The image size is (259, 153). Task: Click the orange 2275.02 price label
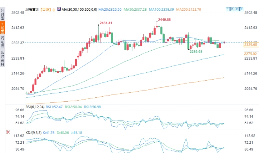(250, 54)
